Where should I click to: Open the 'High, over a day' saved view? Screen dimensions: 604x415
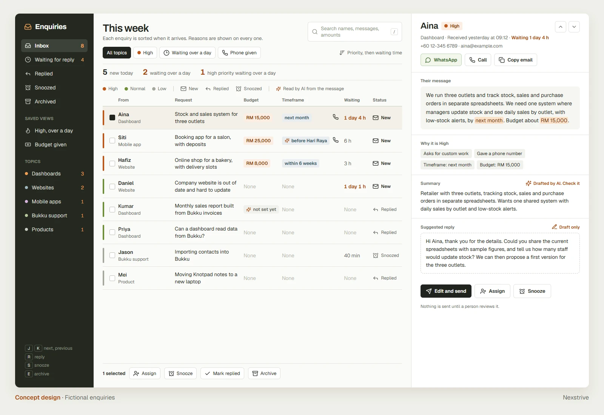[54, 131]
